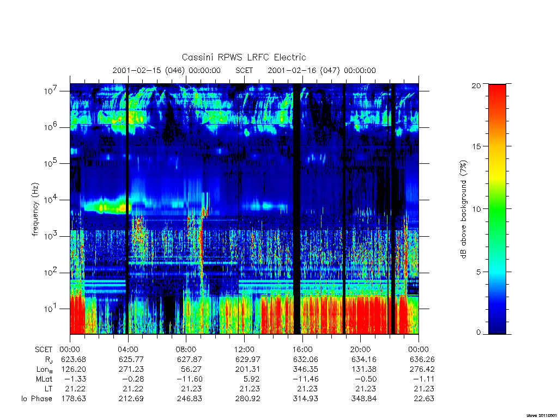This screenshot has width=558, height=418.
Task: Click the SCET time label 12:00
Action: coord(244,349)
